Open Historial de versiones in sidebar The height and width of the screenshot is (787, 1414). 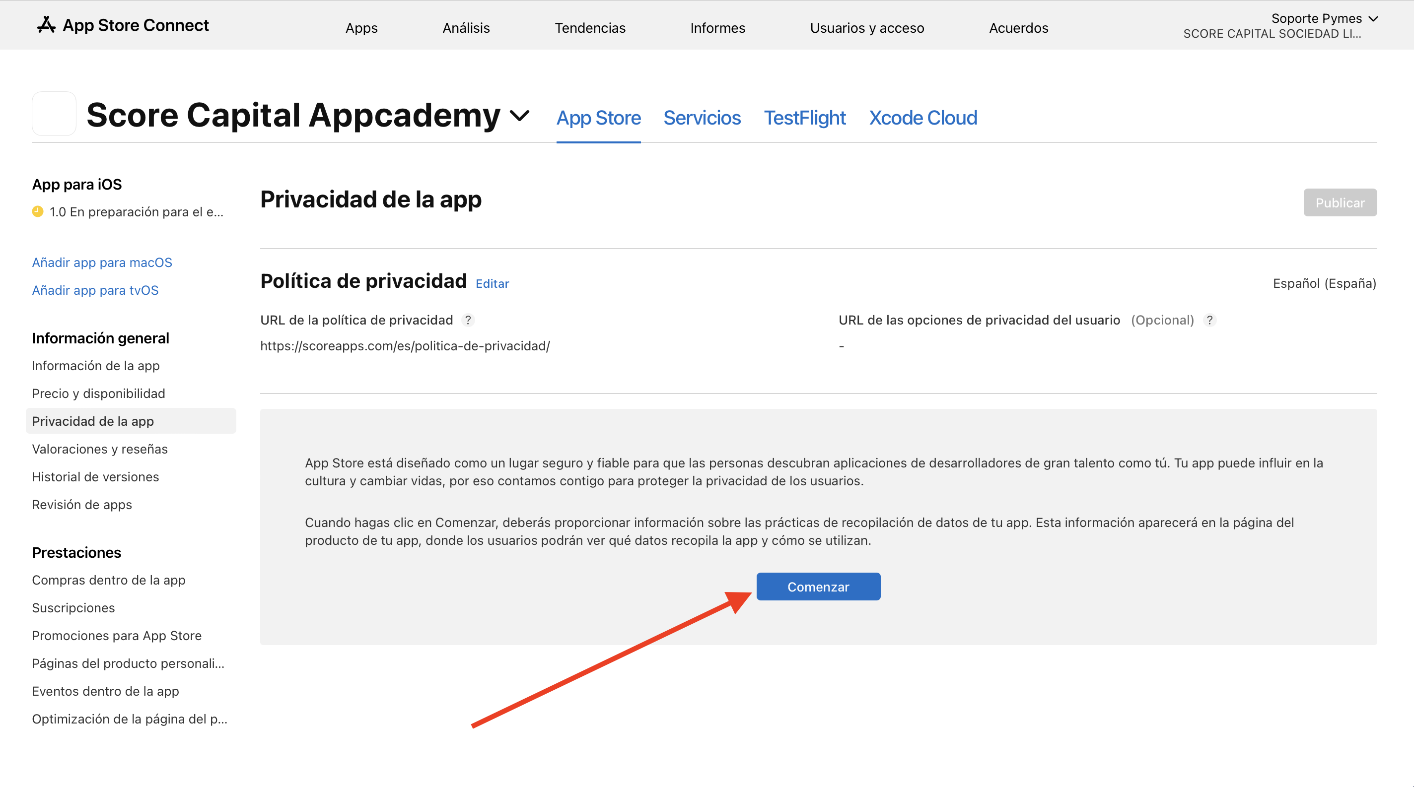click(x=95, y=476)
